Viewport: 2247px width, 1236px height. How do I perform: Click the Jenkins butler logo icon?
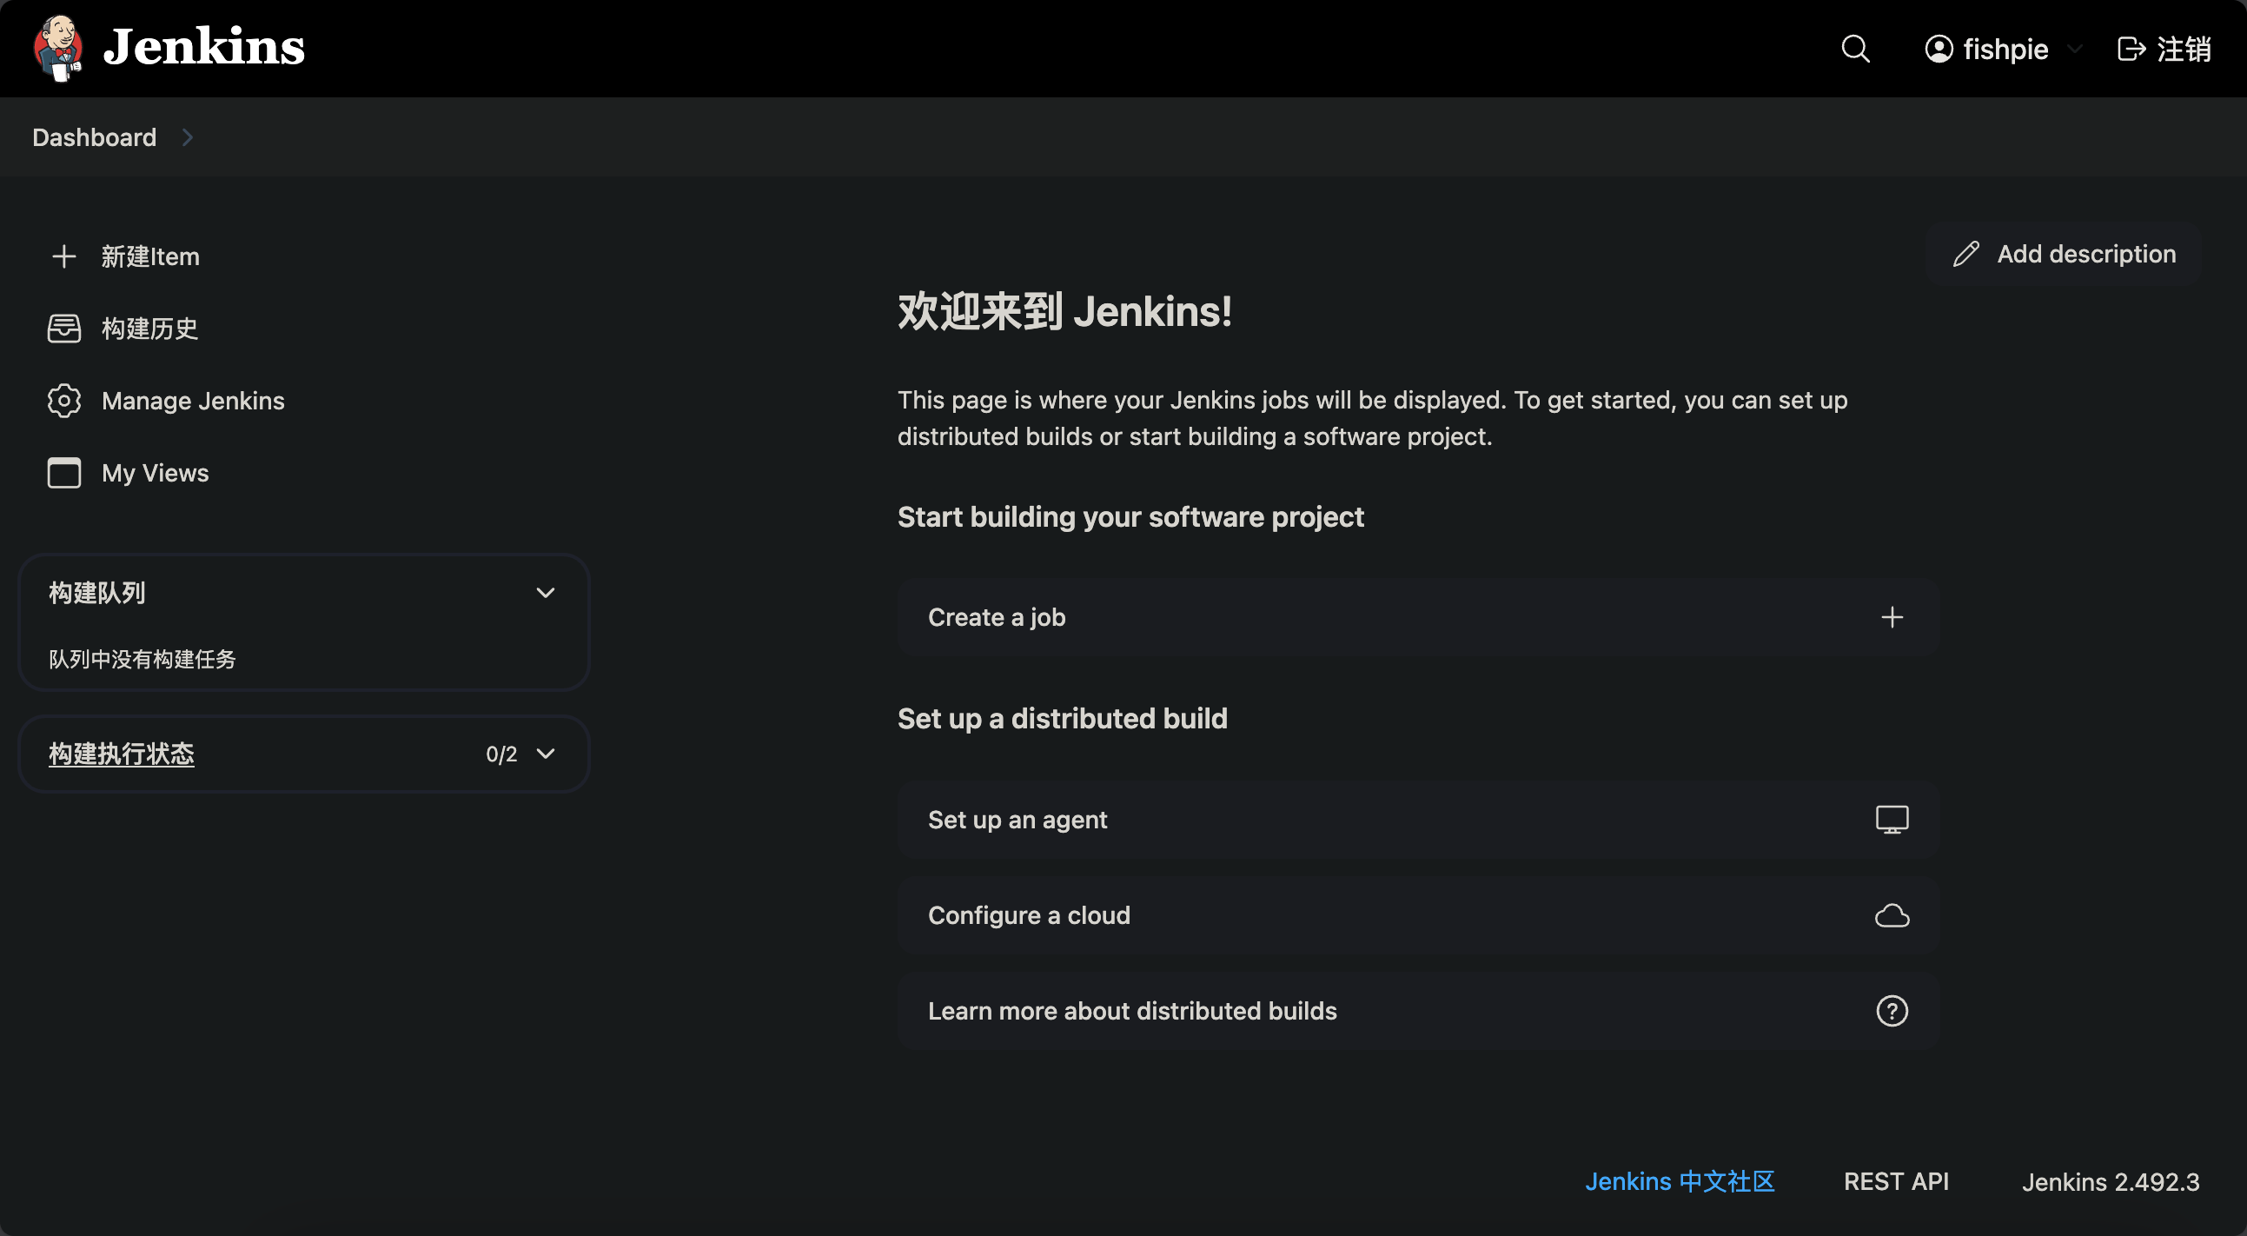pos(57,48)
